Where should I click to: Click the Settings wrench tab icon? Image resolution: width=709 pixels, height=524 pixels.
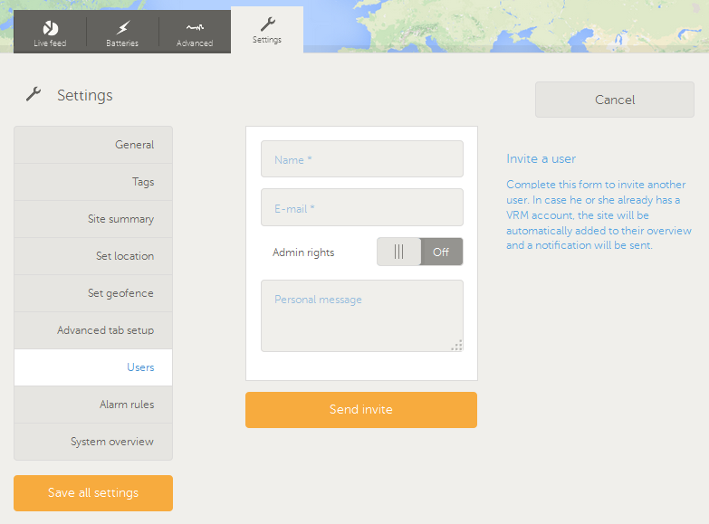(266, 24)
